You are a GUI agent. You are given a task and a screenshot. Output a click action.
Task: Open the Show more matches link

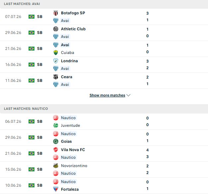coord(107,95)
